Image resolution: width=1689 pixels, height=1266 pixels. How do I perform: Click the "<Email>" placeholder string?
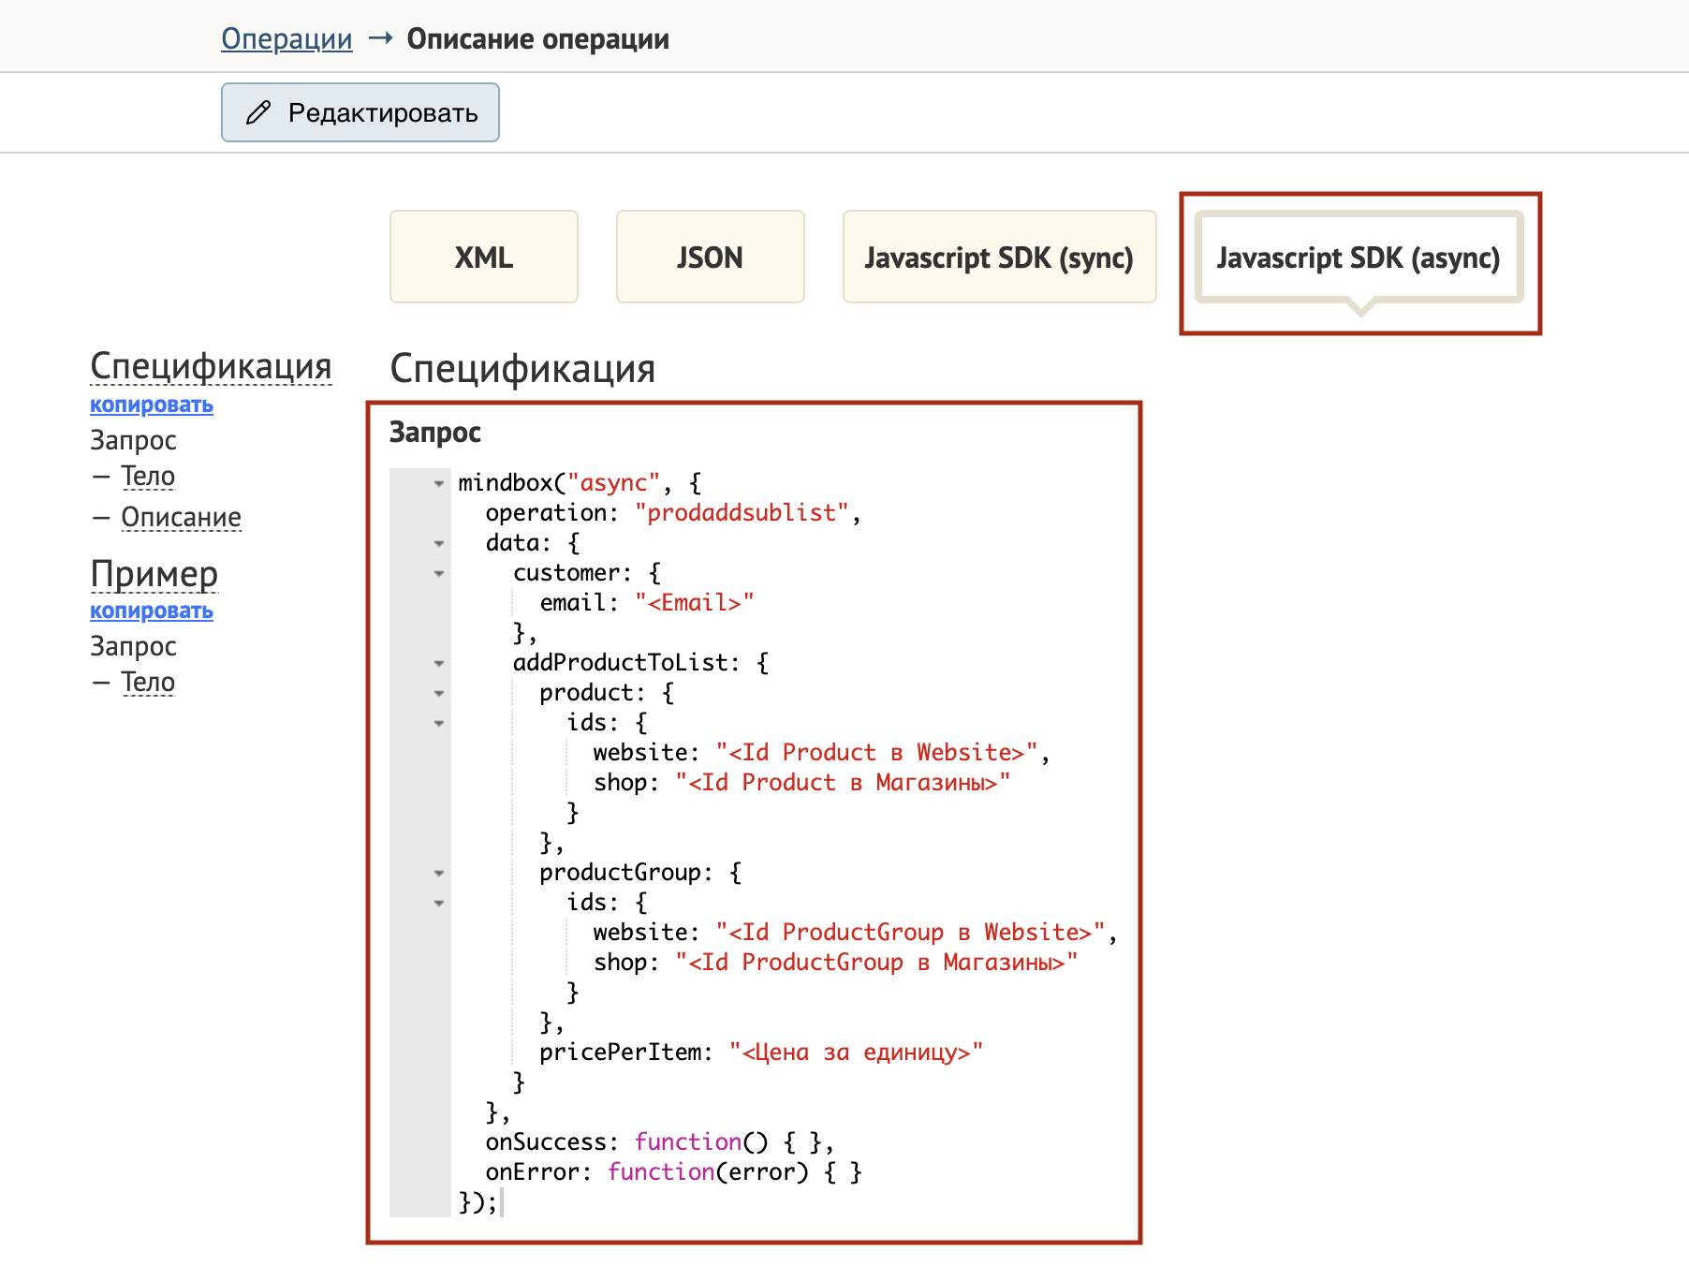694,603
